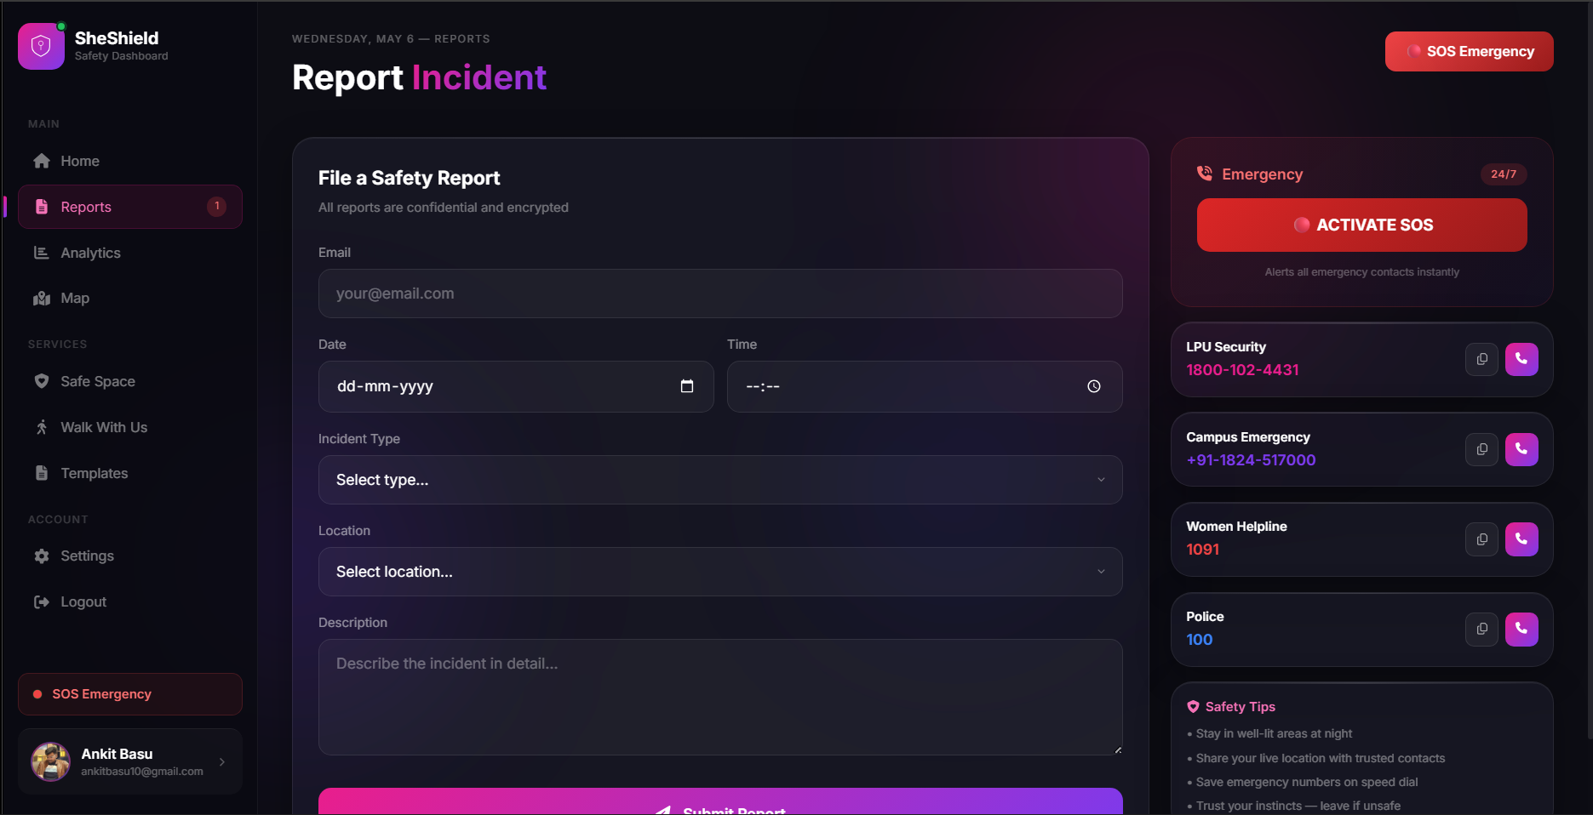Click the number +91-1824-517000
The height and width of the screenshot is (815, 1593).
click(x=1251, y=460)
